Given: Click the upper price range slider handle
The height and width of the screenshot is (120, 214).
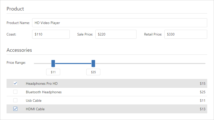Looking at the screenshot, I should pyautogui.click(x=93, y=63).
